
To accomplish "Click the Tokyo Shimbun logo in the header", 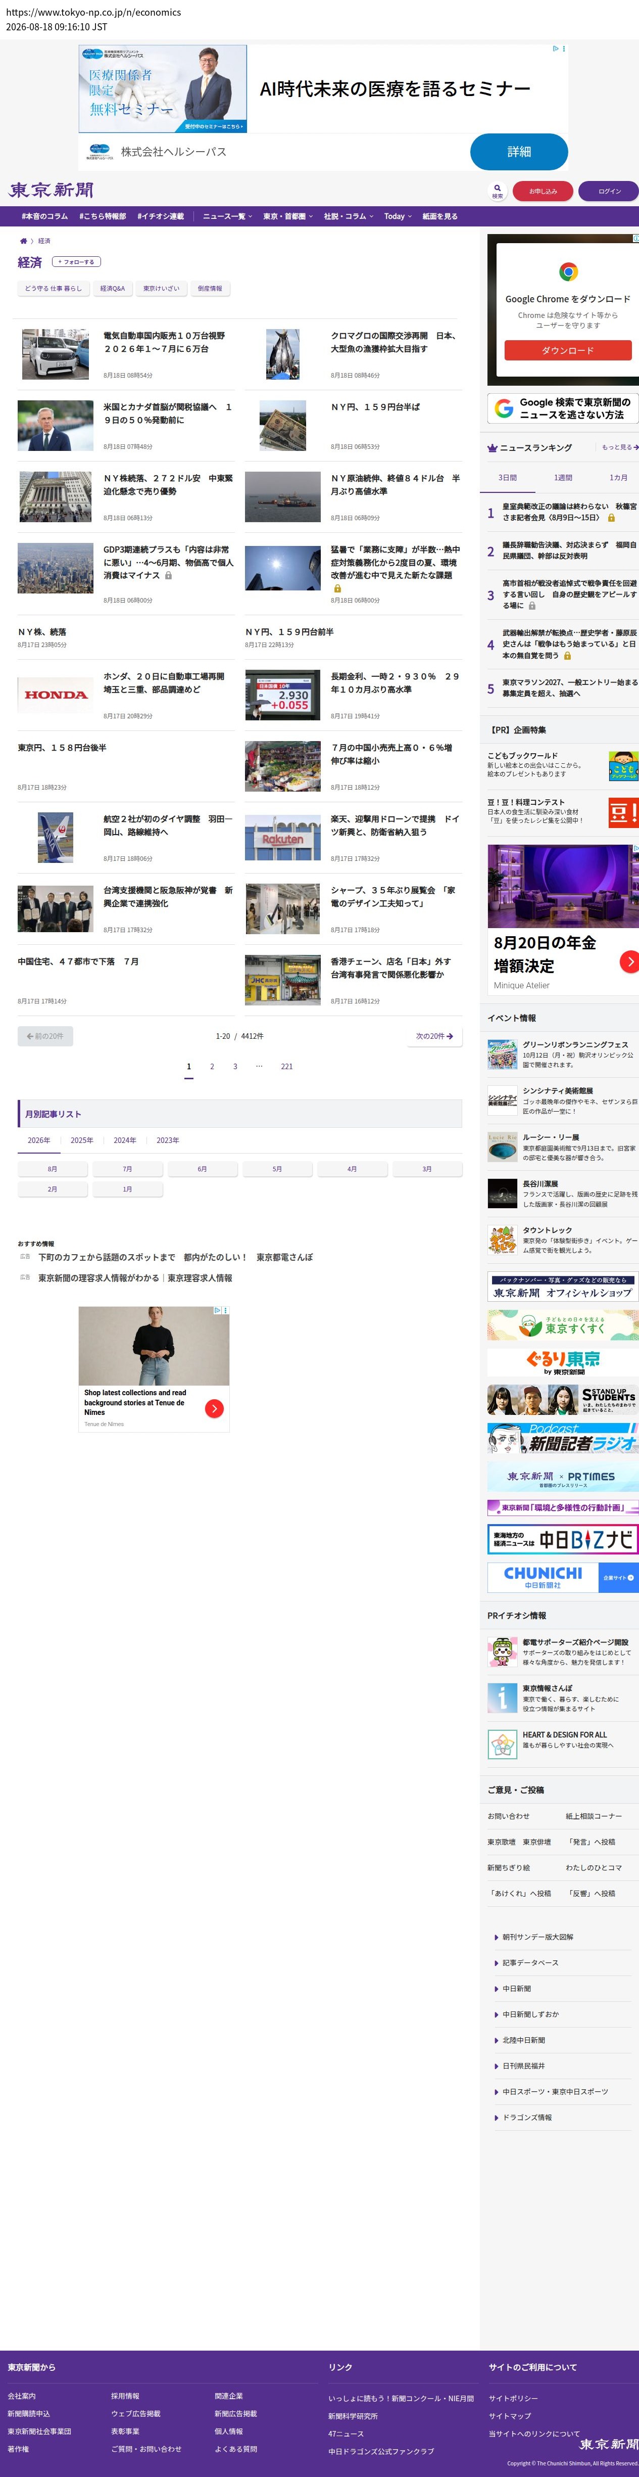I will (51, 191).
